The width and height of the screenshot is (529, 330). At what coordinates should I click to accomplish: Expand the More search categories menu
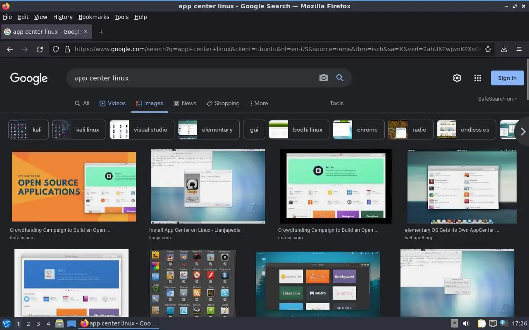259,103
